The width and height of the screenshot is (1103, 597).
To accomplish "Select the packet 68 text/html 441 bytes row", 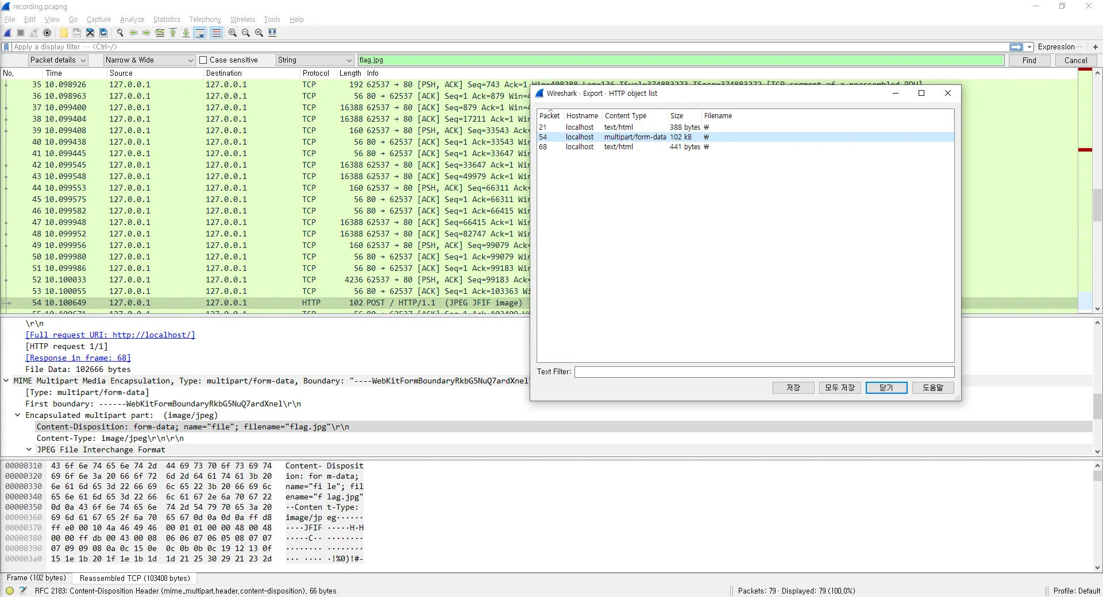I will [745, 147].
